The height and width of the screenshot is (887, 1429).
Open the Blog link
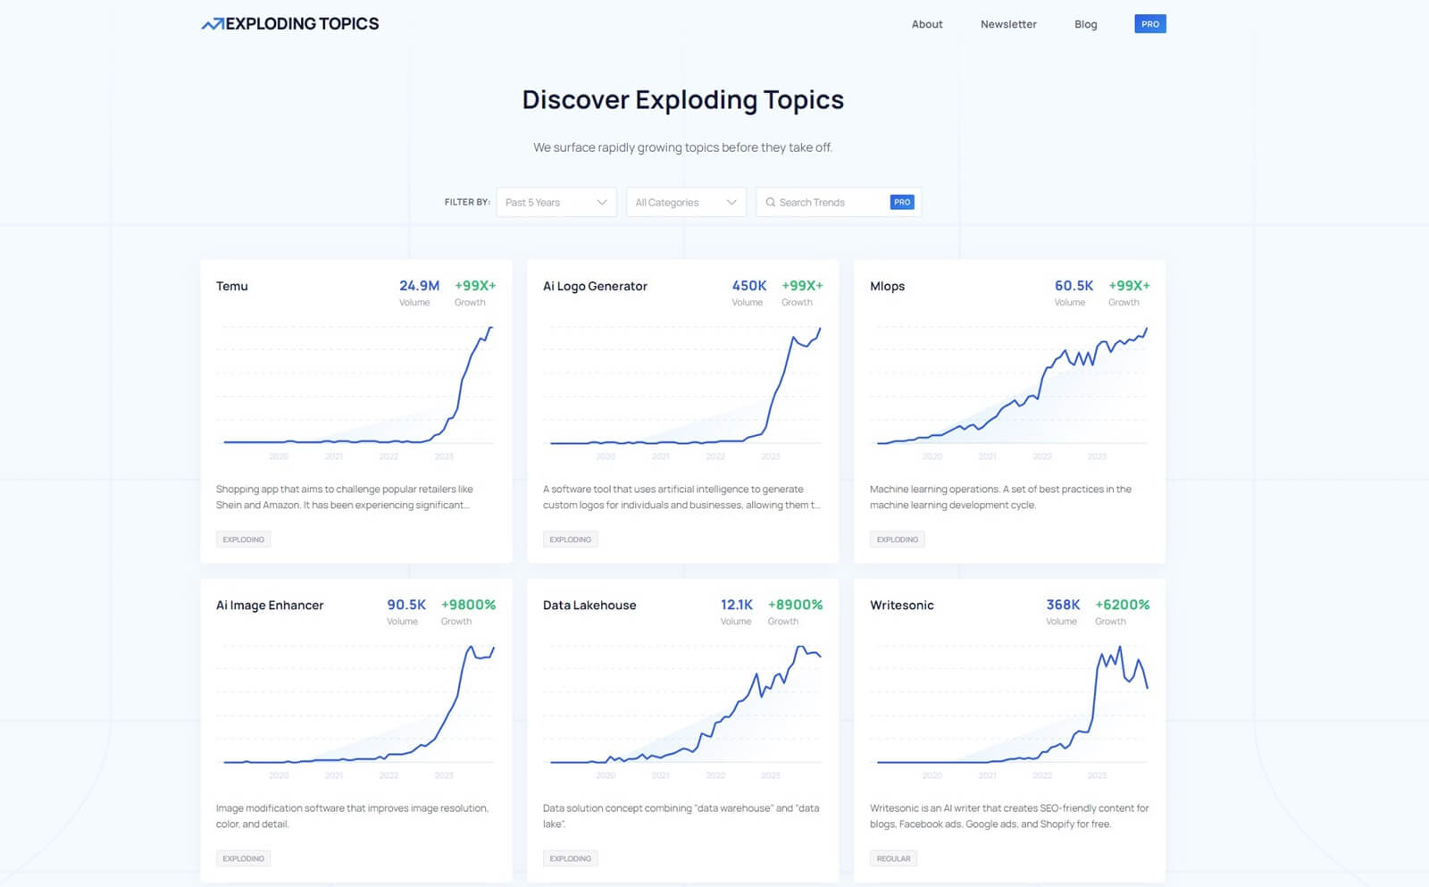[x=1086, y=24]
